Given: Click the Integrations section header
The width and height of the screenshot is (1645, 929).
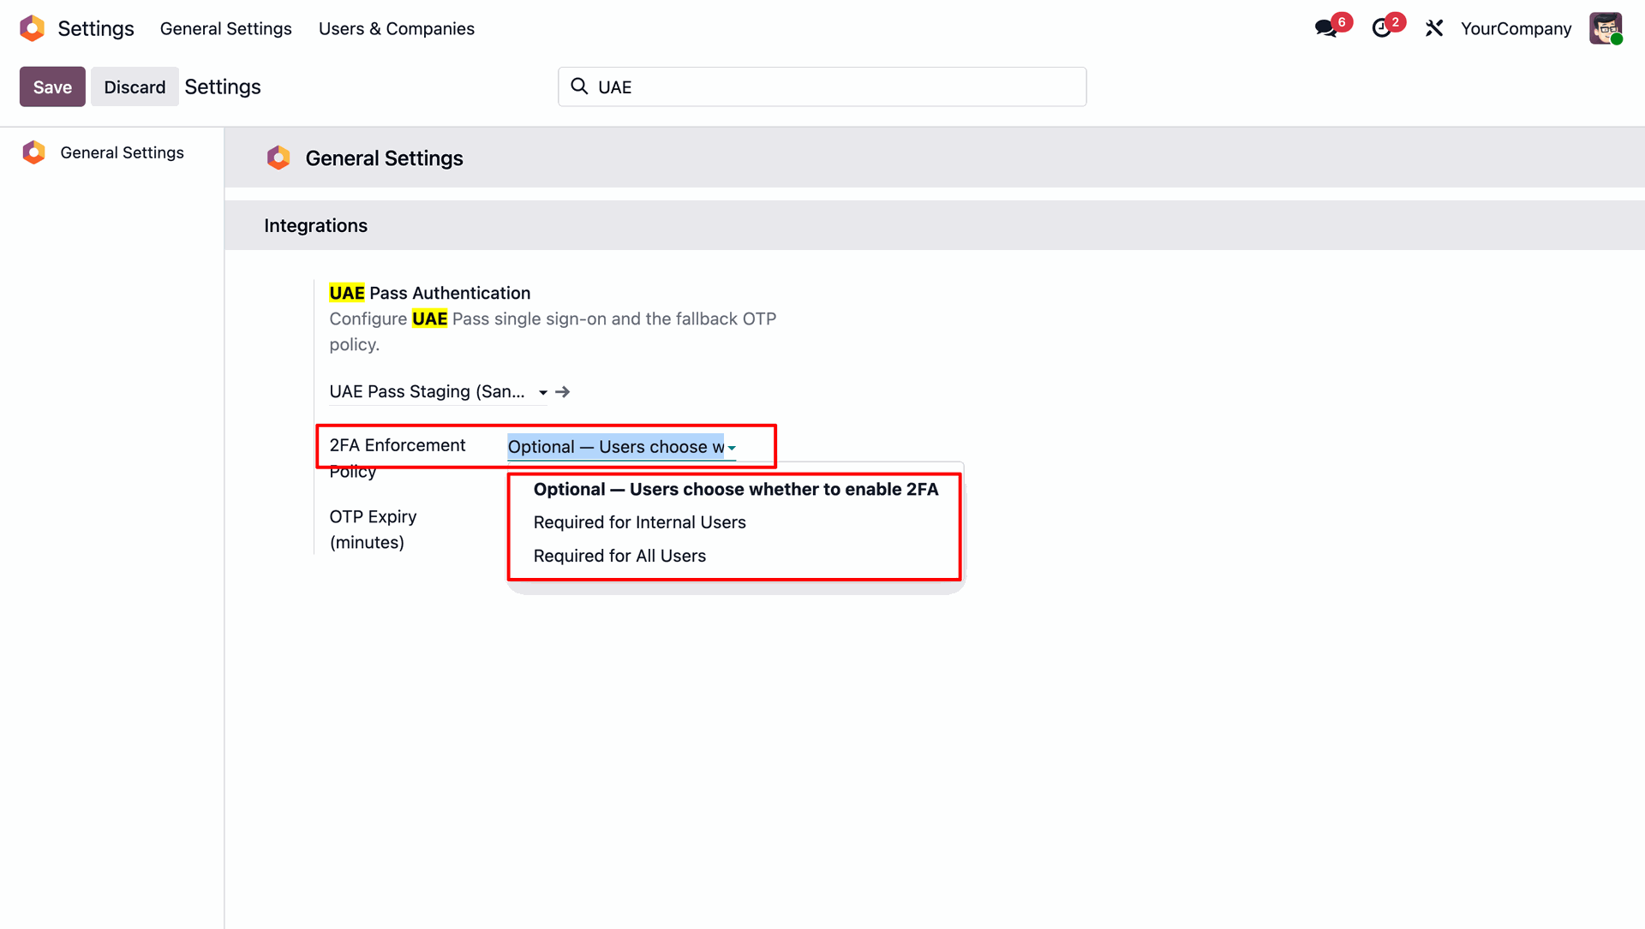Looking at the screenshot, I should [x=315, y=225].
